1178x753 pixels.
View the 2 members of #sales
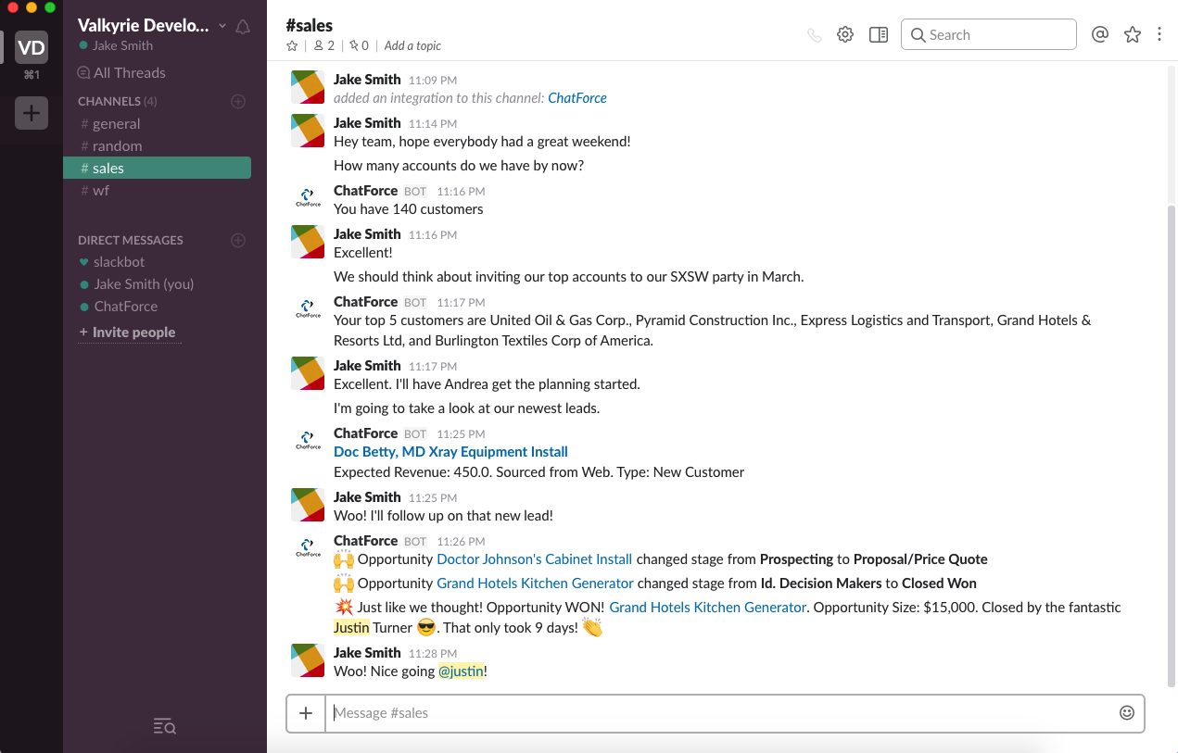pyautogui.click(x=323, y=45)
